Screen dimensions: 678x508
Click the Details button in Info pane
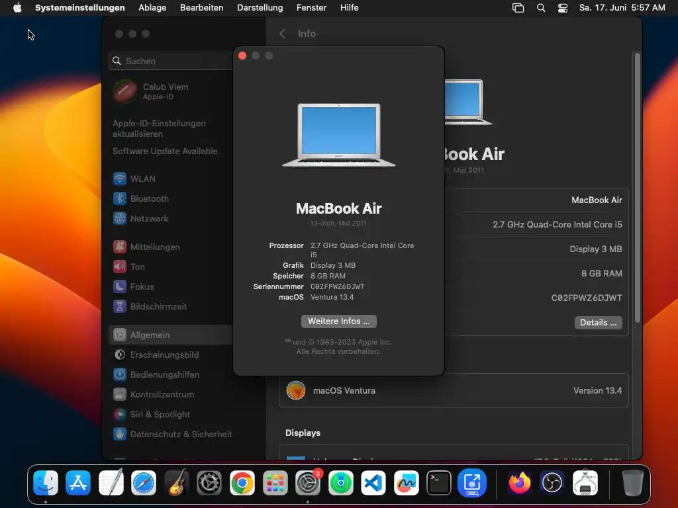click(x=598, y=323)
